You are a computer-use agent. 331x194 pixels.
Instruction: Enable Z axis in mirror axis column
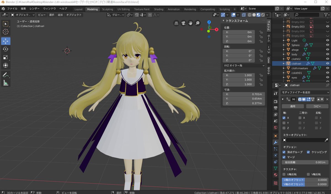284,128
